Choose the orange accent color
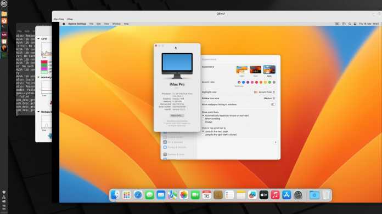Screen dimensions: 382x214 coord(261,82)
